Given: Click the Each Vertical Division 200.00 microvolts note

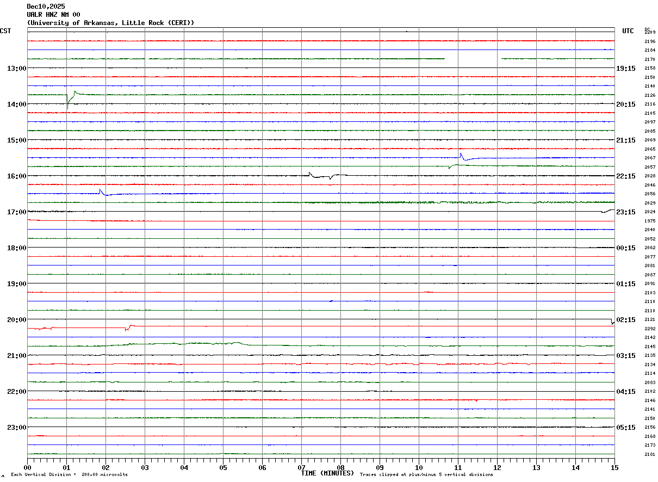Looking at the screenshot, I should 70,475.
